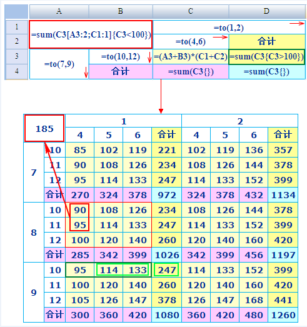Click the =(A3+B3)*(C1+C2) cell
The image size is (307, 327).
[x=191, y=56]
